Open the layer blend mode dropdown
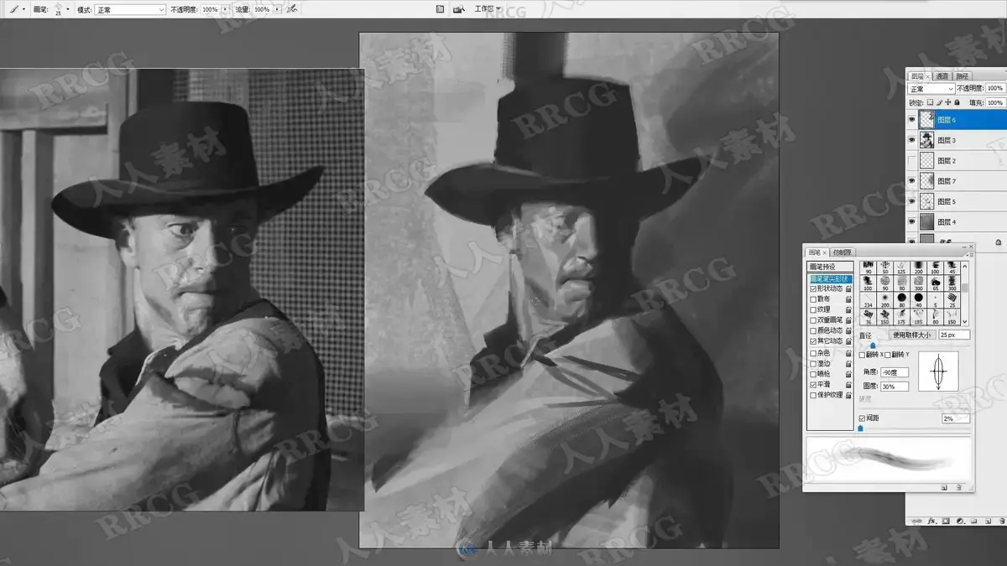Image resolution: width=1007 pixels, height=566 pixels. [931, 89]
